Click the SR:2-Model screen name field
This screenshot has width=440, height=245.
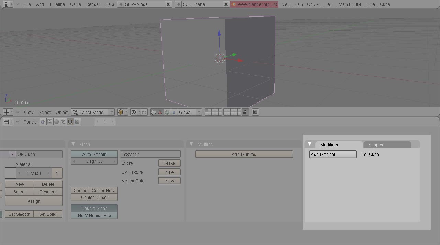[x=144, y=4]
